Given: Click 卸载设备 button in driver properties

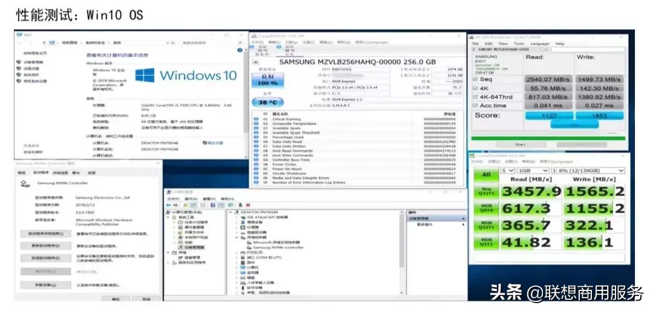Looking at the screenshot, I should tap(45, 285).
